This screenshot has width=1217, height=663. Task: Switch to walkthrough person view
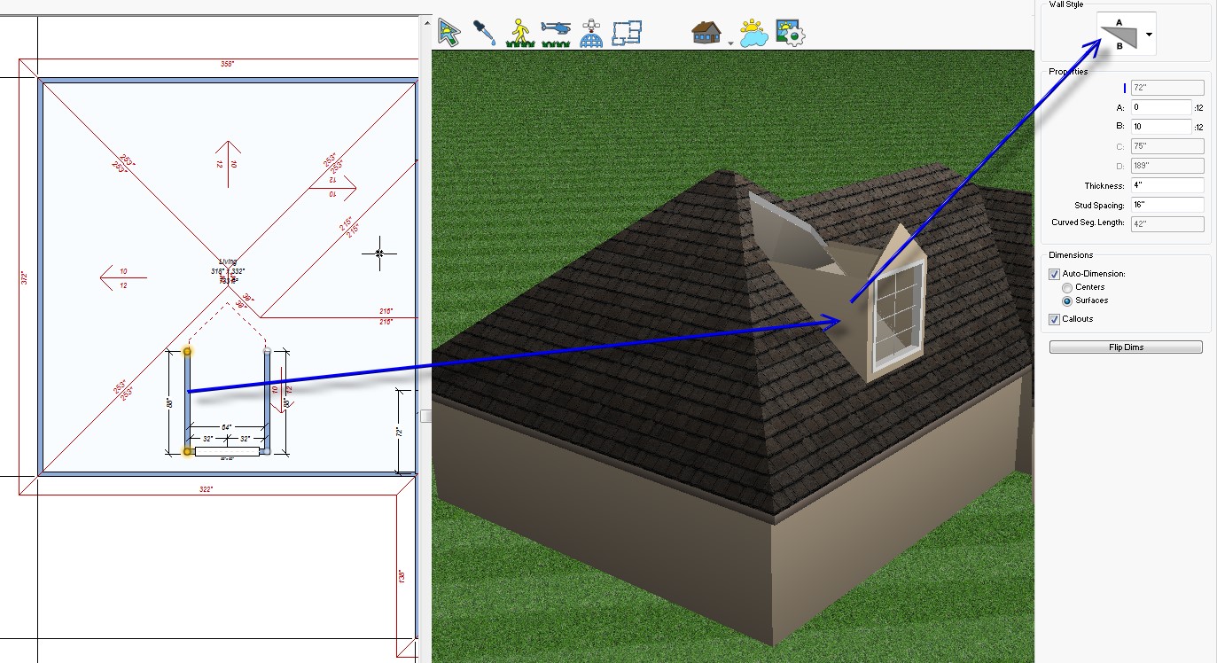tap(519, 32)
